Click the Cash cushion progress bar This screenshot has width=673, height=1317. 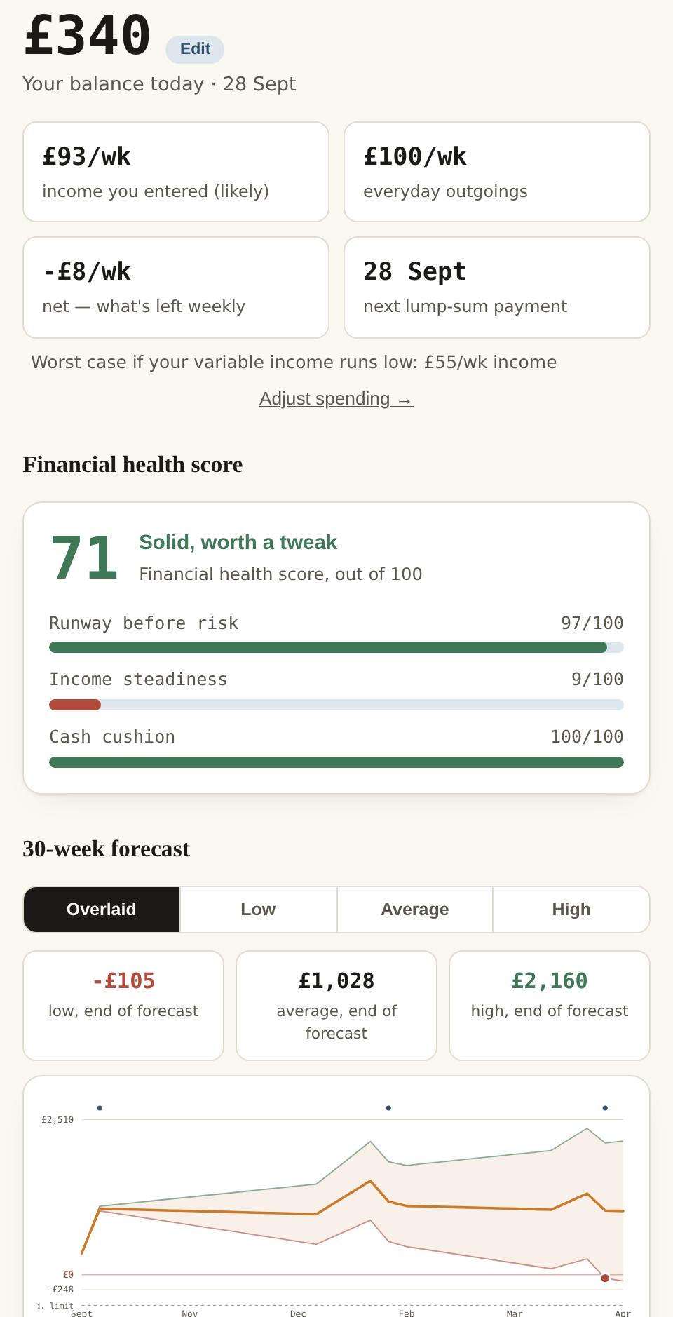coord(336,762)
